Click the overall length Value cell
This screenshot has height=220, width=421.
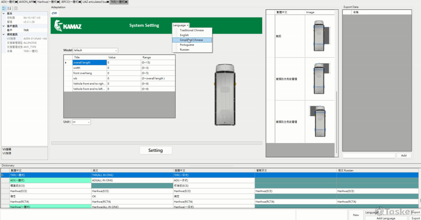[x=123, y=63]
